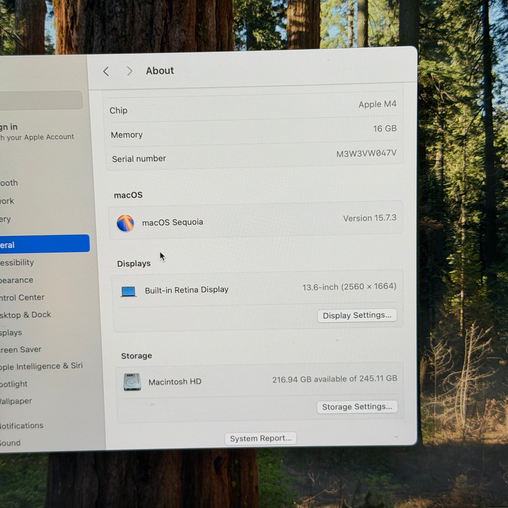This screenshot has height=508, width=508.
Task: Open Display Settings
Action: coord(357,315)
